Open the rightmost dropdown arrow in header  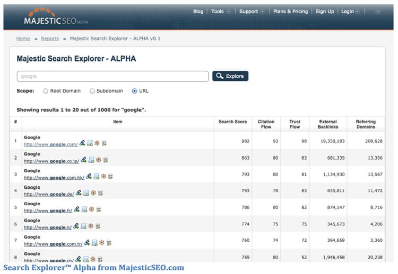coord(378,12)
